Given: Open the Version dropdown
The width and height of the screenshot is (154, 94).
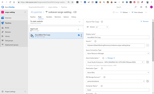Looking at the screenshot, I should [102, 27].
